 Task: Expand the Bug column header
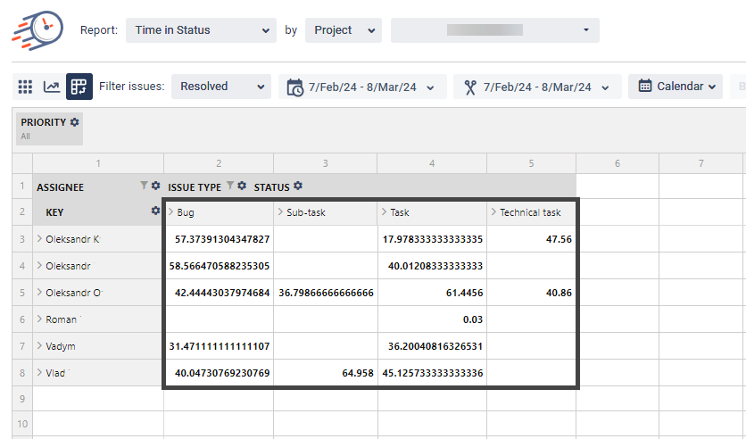[x=170, y=212]
